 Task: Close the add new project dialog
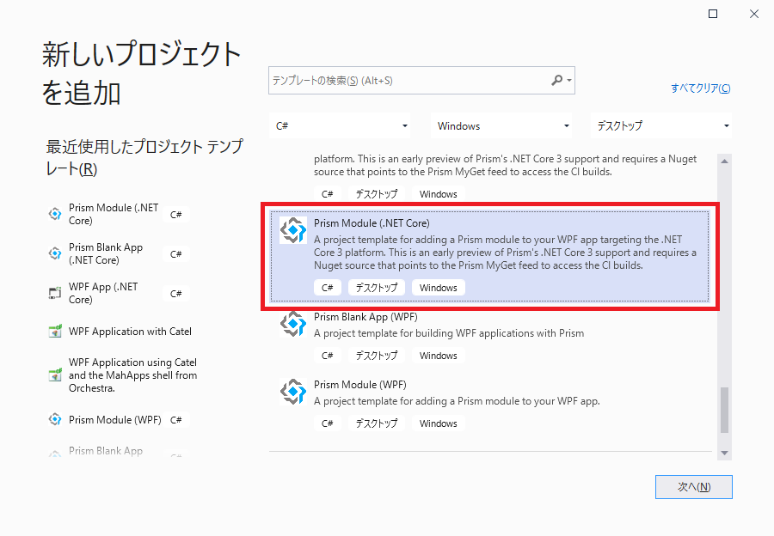[753, 14]
